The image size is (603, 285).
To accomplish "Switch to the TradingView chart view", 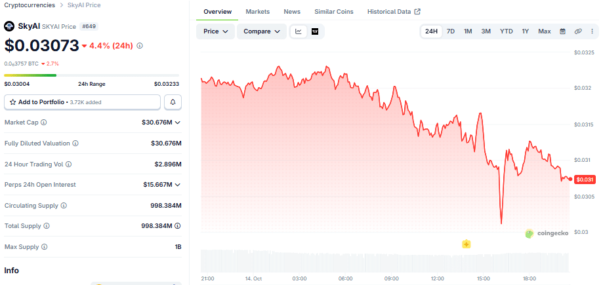I will 315,31.
